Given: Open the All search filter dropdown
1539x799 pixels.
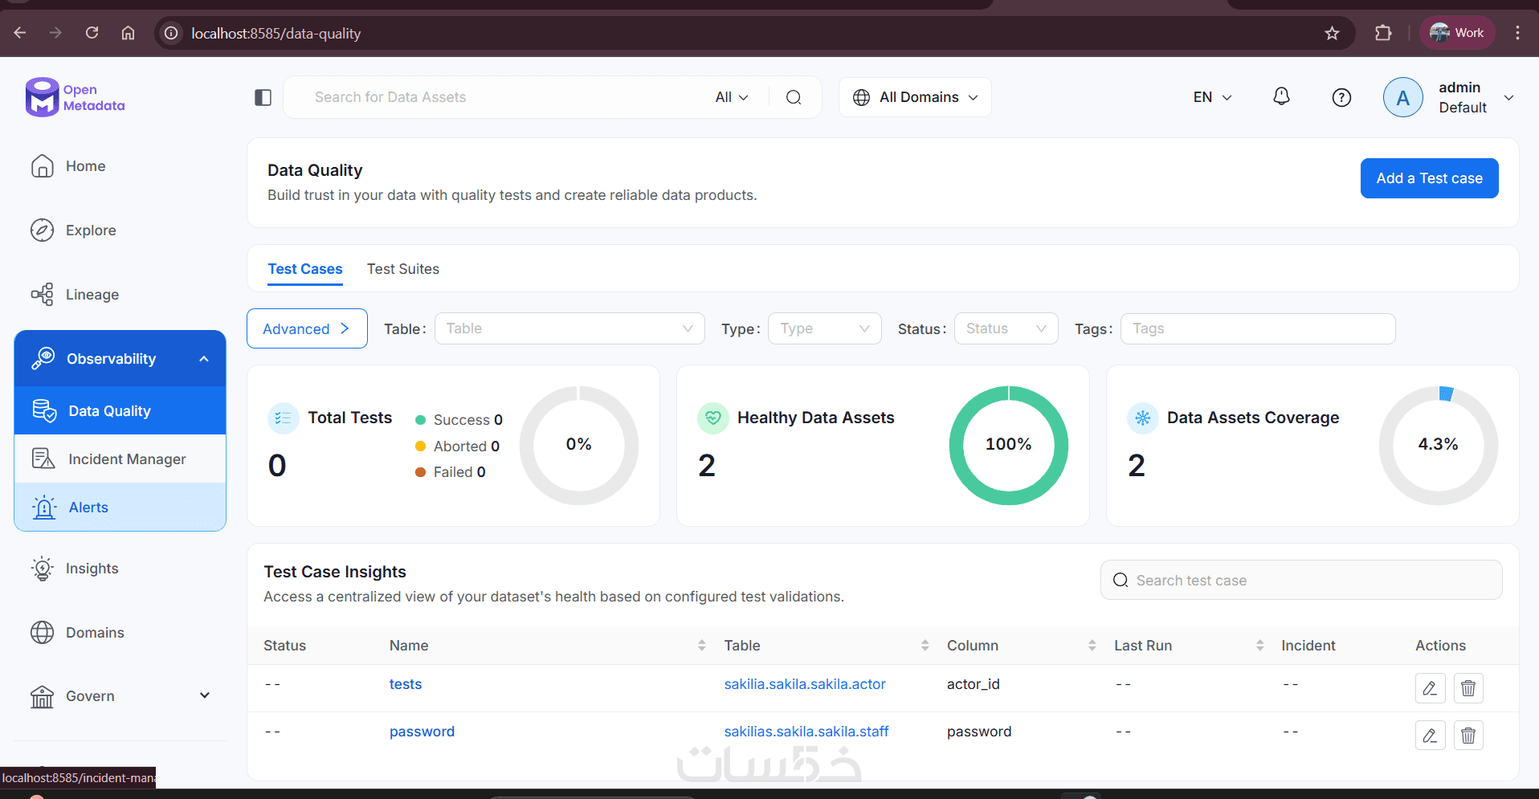Looking at the screenshot, I should (x=732, y=97).
